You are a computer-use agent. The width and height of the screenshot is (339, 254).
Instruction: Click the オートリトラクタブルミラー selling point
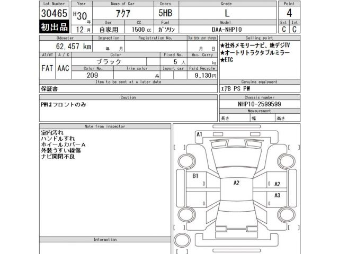pos(255,52)
